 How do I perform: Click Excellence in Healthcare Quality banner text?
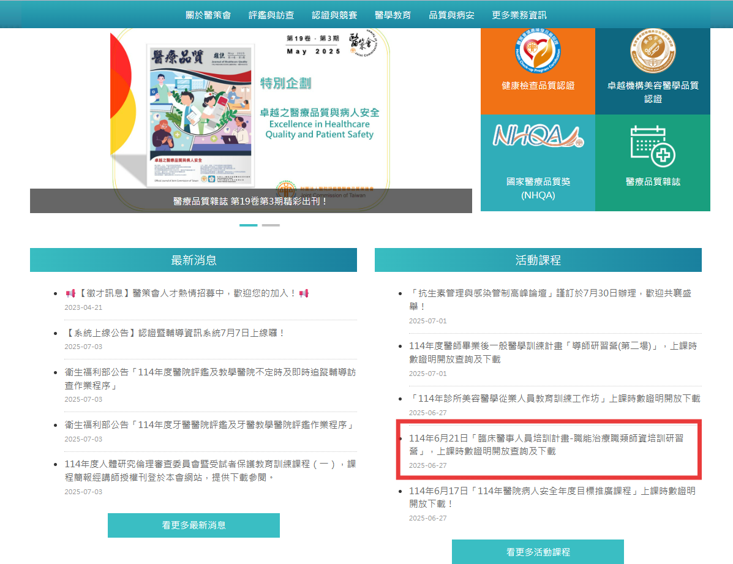319,129
